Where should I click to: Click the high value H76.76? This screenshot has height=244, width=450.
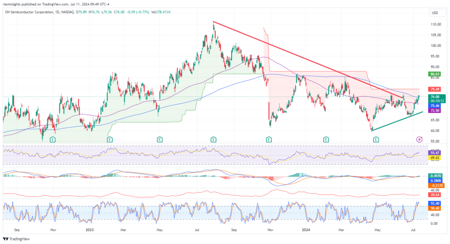[x=94, y=12]
